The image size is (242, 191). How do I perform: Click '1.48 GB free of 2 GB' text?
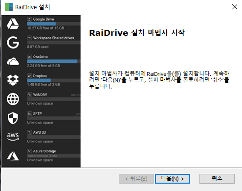pos(44,84)
